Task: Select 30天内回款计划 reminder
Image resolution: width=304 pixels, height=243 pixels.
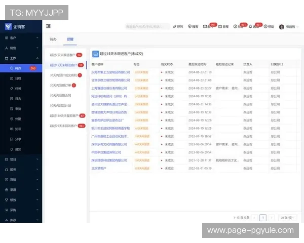Action: pyautogui.click(x=66, y=106)
